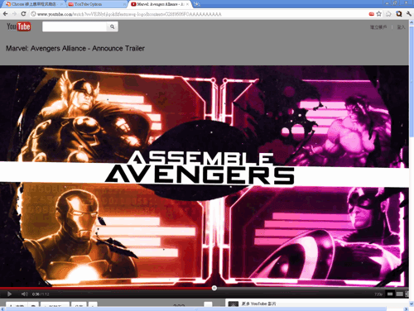This screenshot has width=414, height=311.
Task: Toggle the small player size icon
Action: (x=390, y=294)
